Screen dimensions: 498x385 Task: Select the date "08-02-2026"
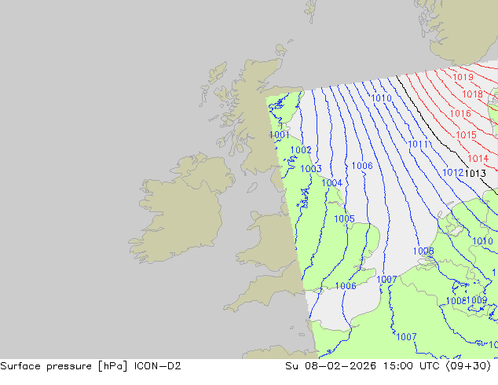340,366
